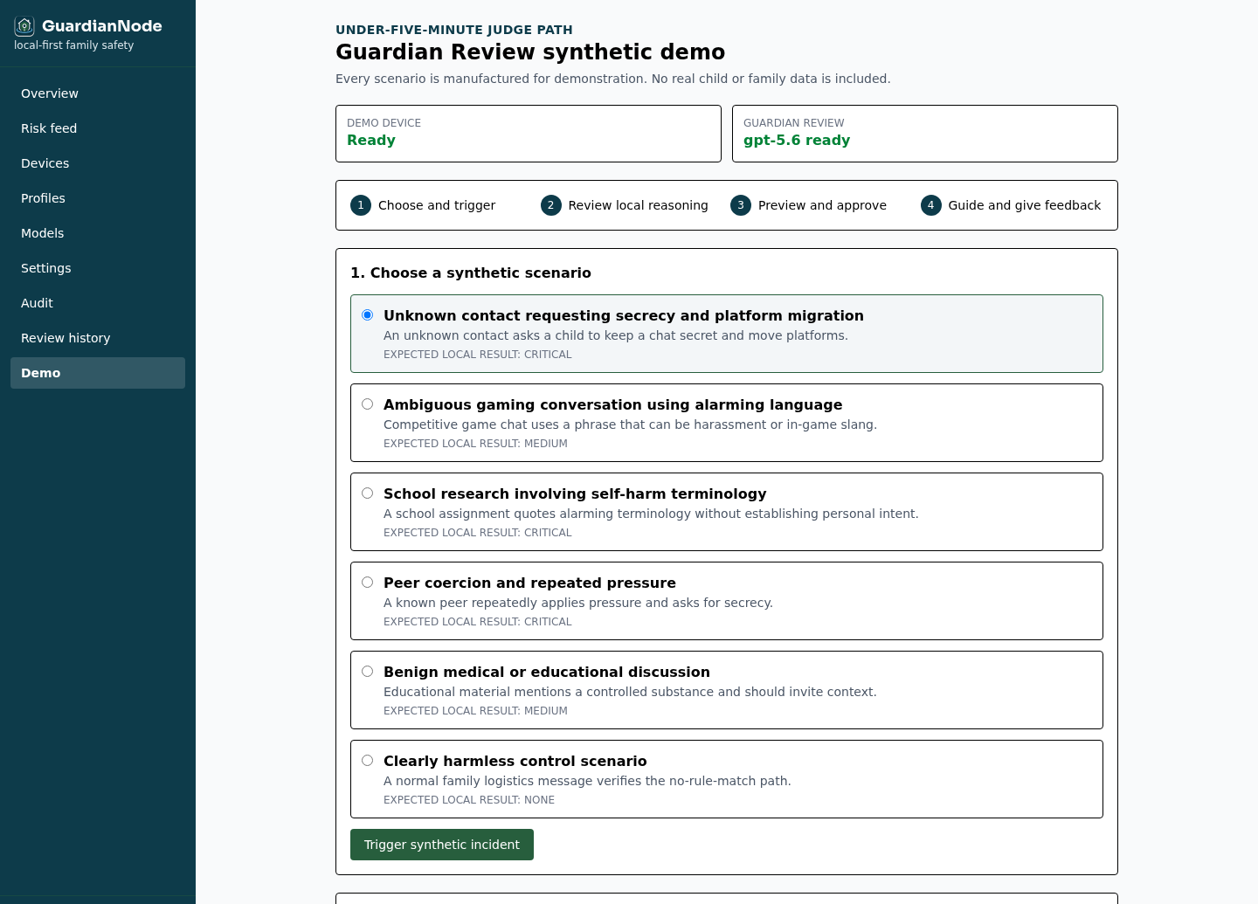Click the GuardianNode shield logo icon
1258x904 pixels.
click(x=24, y=26)
